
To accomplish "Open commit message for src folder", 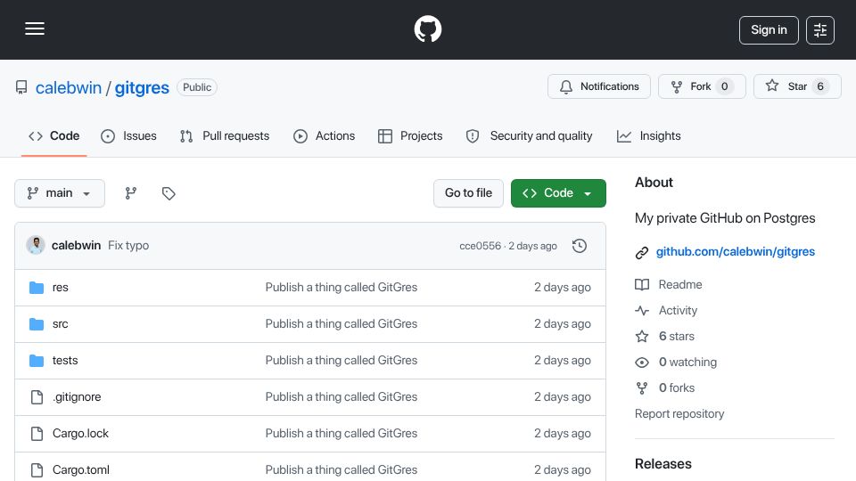I will [x=342, y=324].
